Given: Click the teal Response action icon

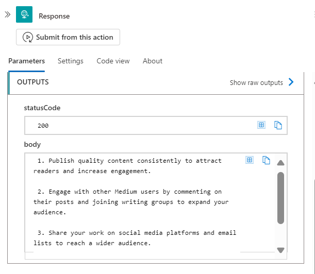Looking at the screenshot, I should (x=24, y=14).
